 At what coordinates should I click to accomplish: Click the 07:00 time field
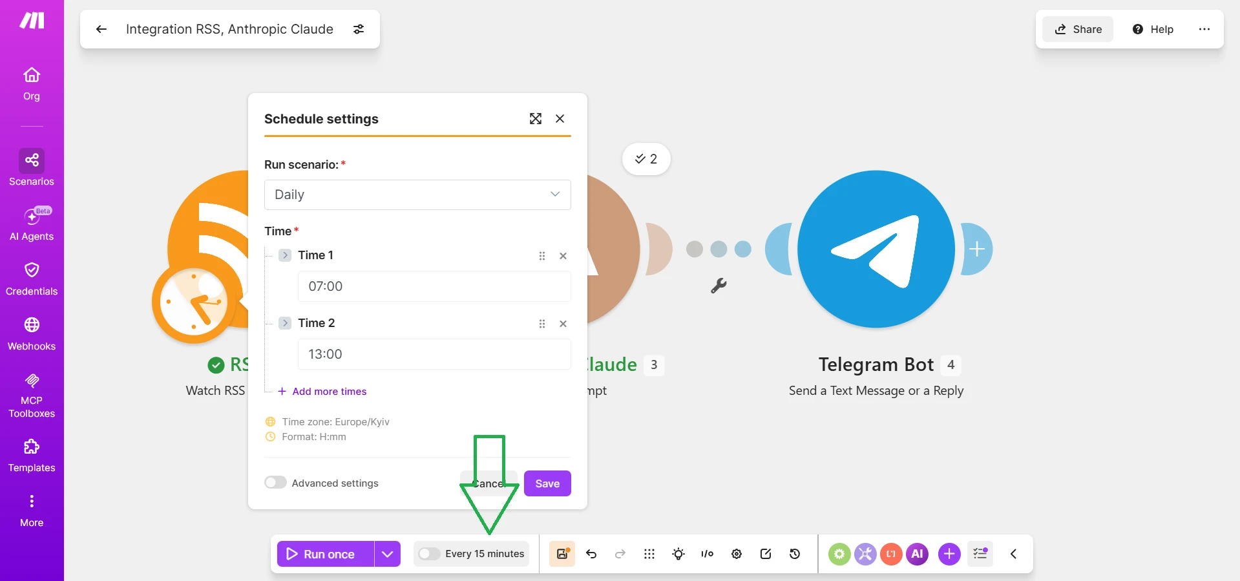point(434,286)
